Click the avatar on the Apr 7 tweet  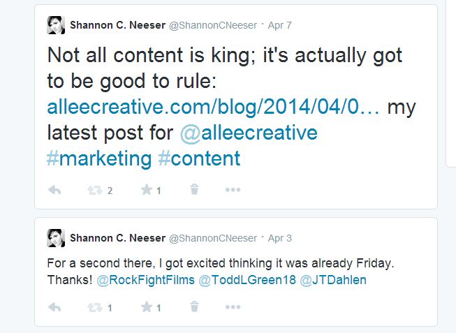pos(55,25)
